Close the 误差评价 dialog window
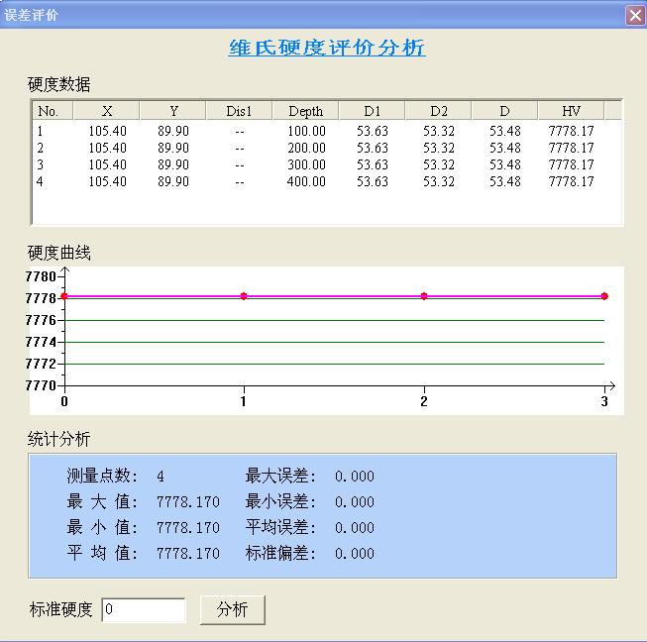The width and height of the screenshot is (647, 642). pos(634,15)
